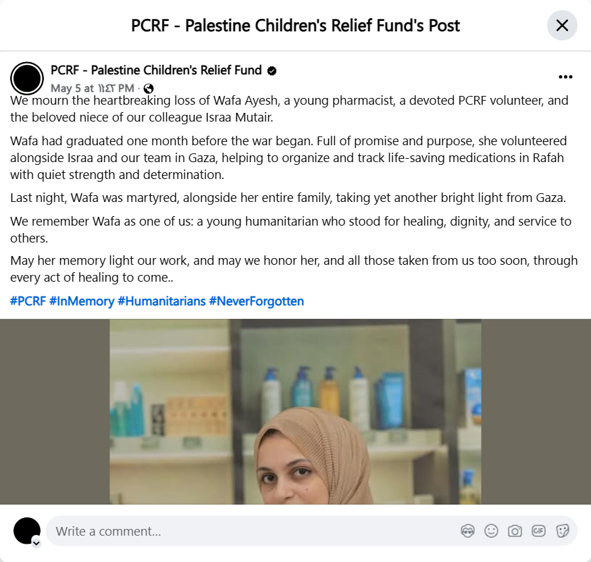
Task: Expand the comment identity switcher chevron
Action: pyautogui.click(x=36, y=543)
